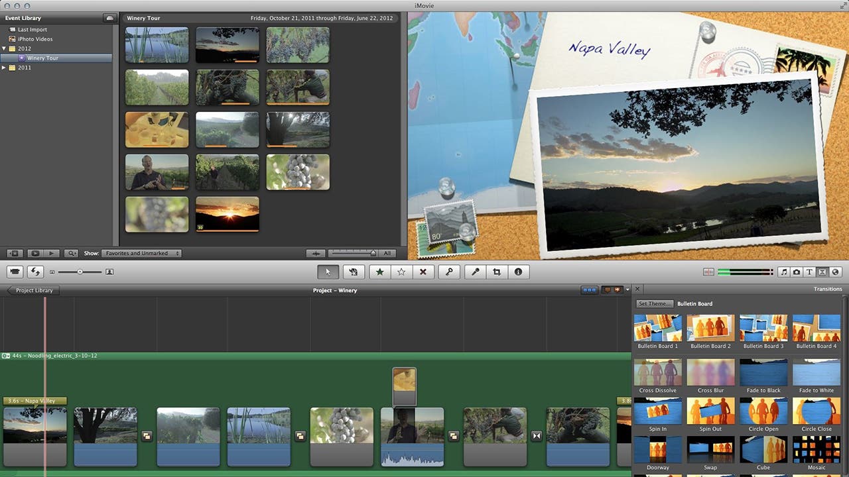
Task: Open the inspector info button
Action: point(518,272)
